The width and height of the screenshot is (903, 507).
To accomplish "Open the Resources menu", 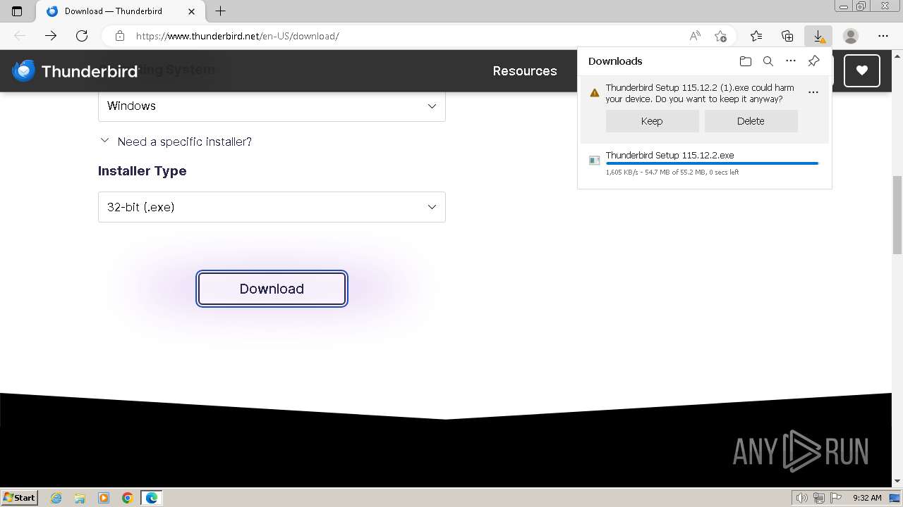I will 525,71.
